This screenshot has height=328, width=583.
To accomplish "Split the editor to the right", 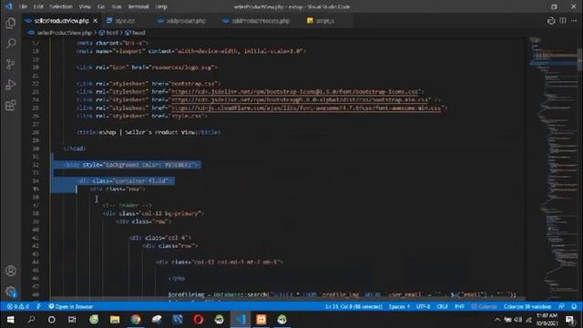I will pyautogui.click(x=563, y=21).
